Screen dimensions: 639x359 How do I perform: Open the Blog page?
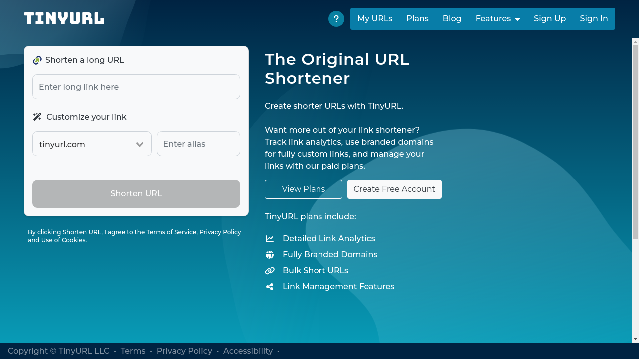pyautogui.click(x=452, y=18)
